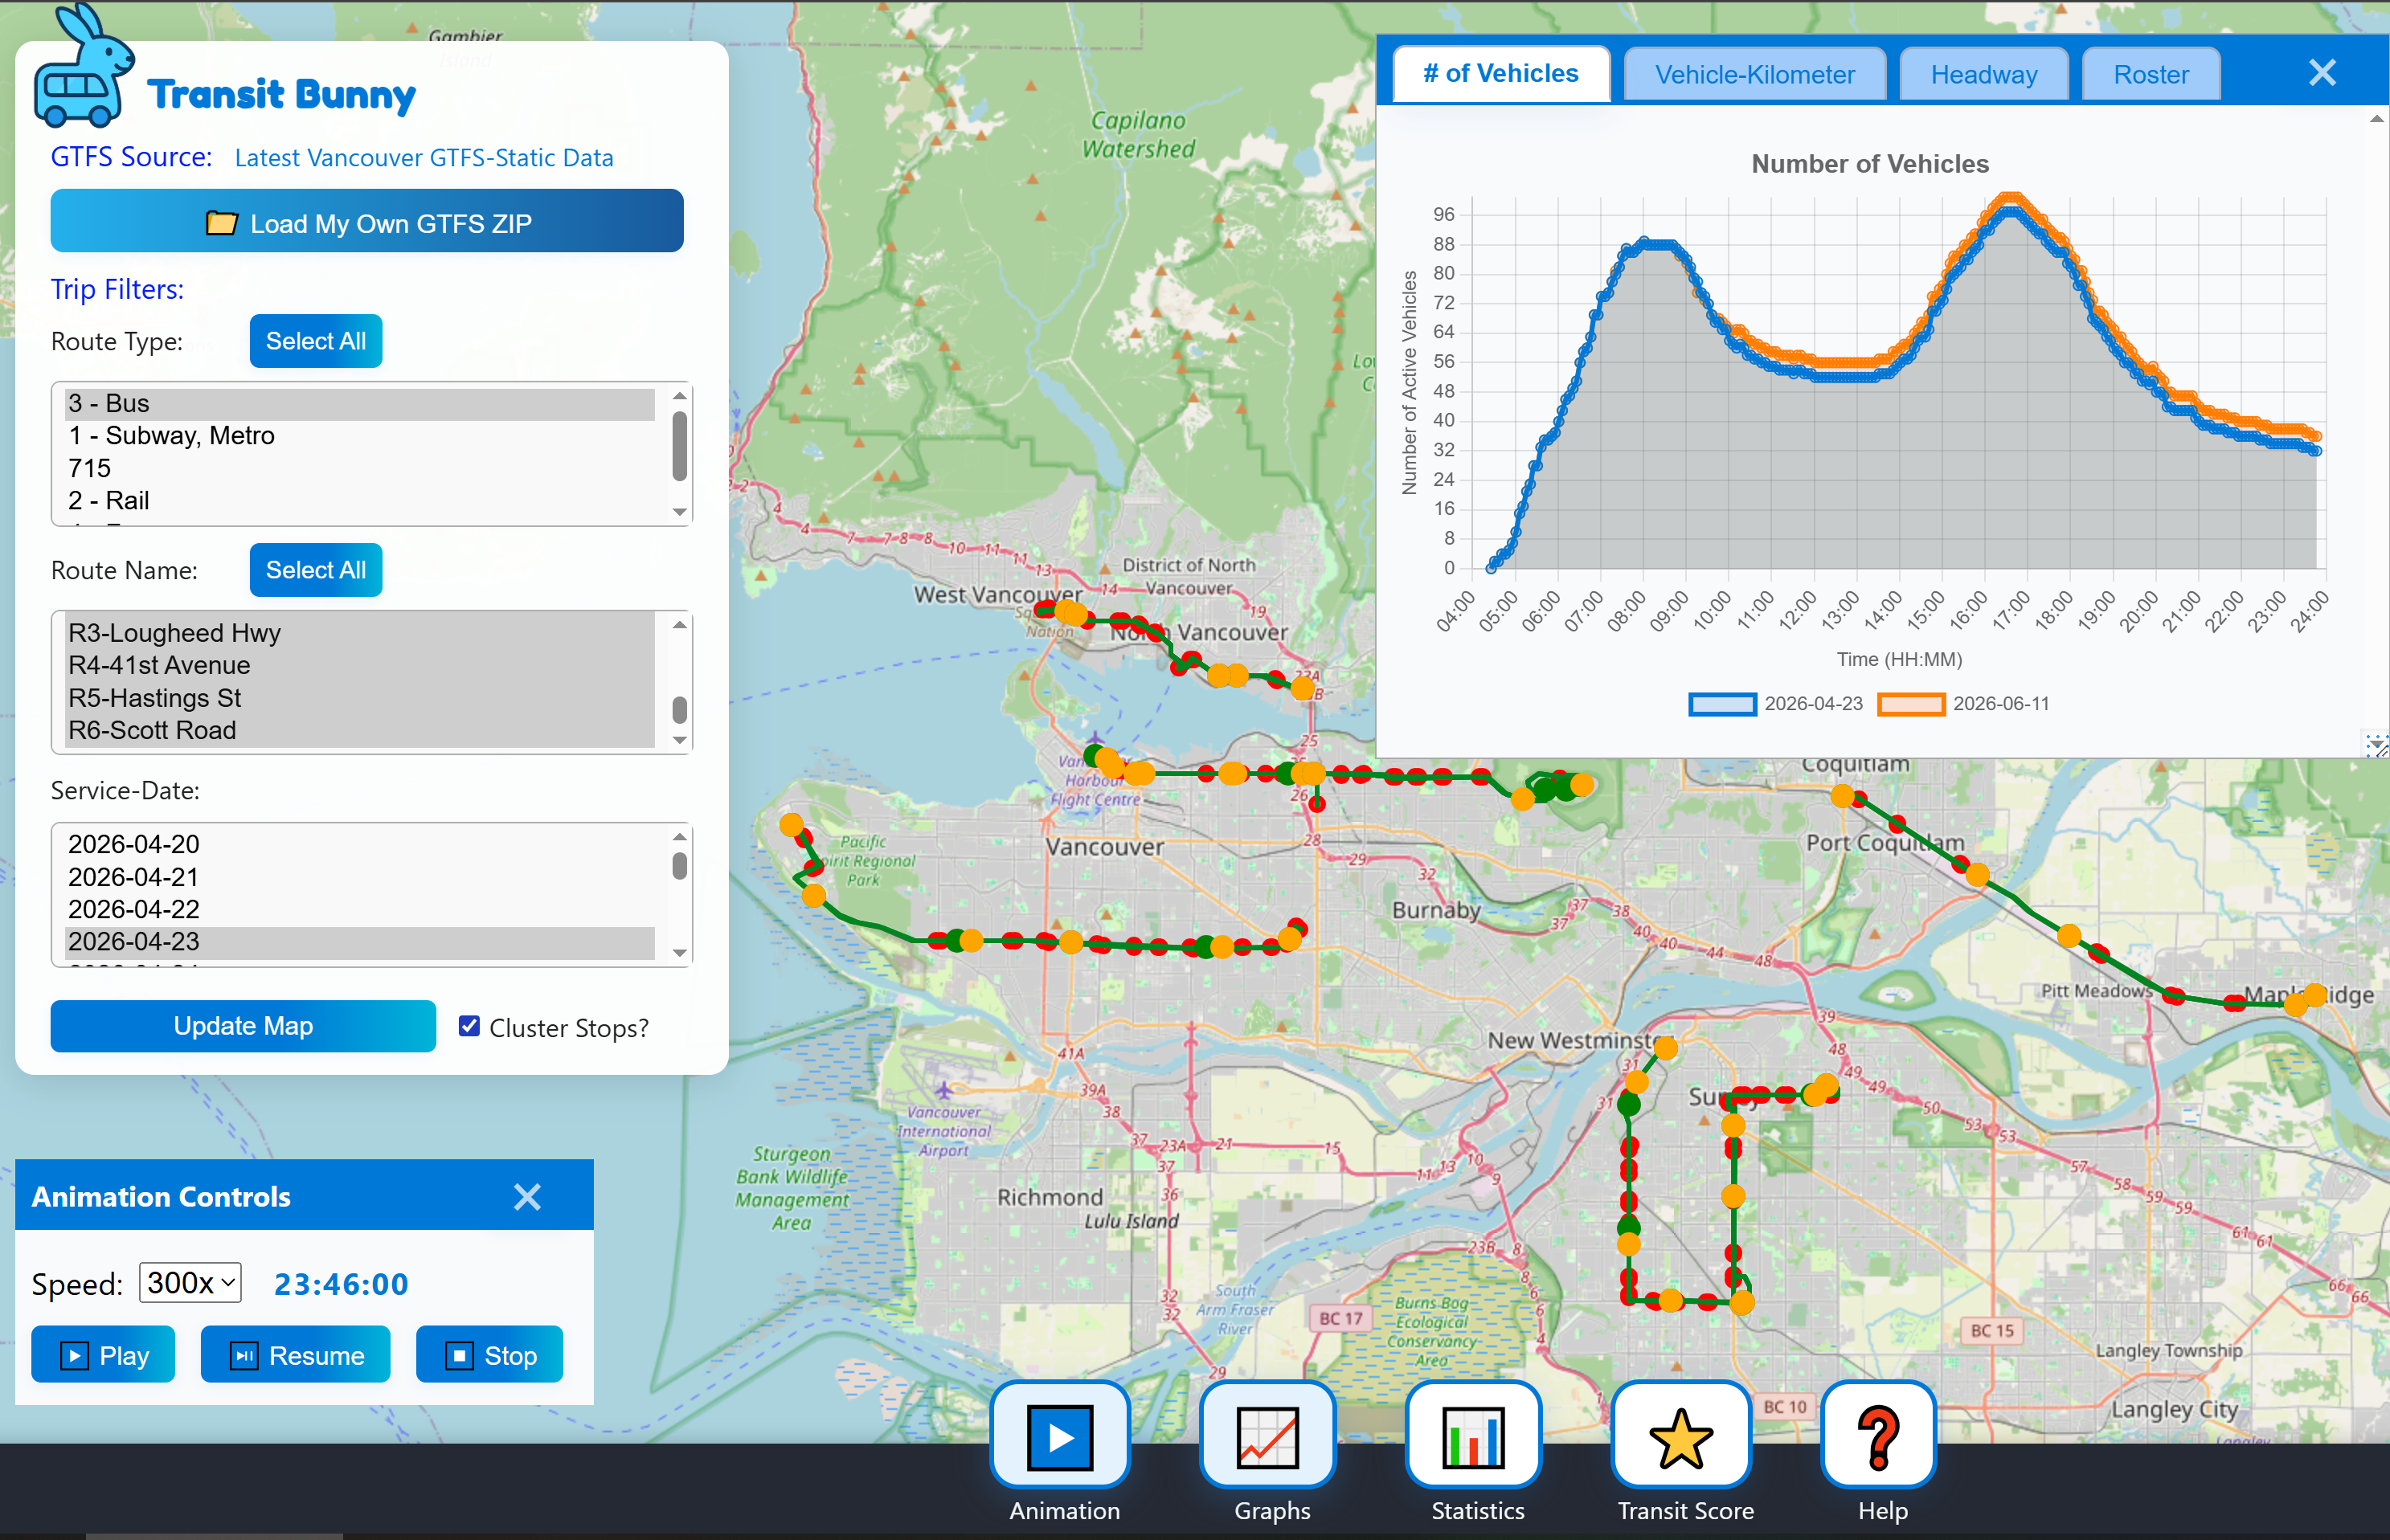
Task: Click the Route Type list scrollbar thumb
Action: click(679, 447)
